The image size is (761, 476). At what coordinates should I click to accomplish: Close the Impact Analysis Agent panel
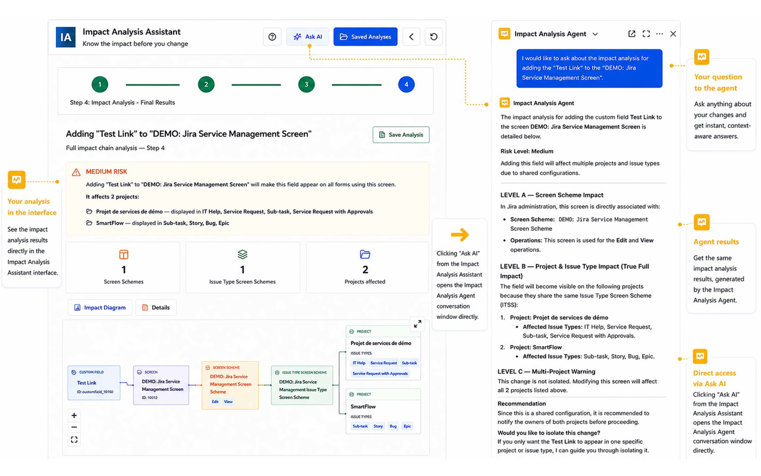673,34
